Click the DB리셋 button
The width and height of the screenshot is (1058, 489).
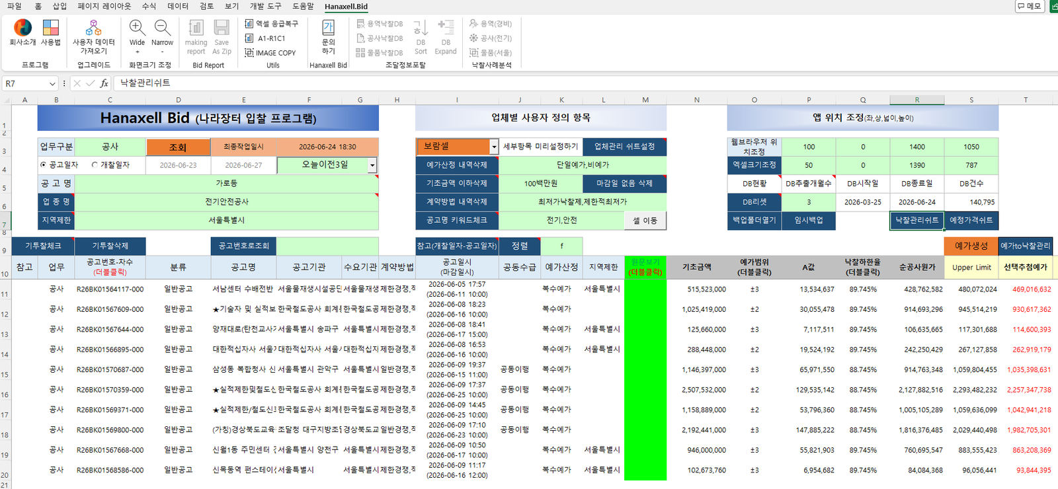pyautogui.click(x=754, y=202)
